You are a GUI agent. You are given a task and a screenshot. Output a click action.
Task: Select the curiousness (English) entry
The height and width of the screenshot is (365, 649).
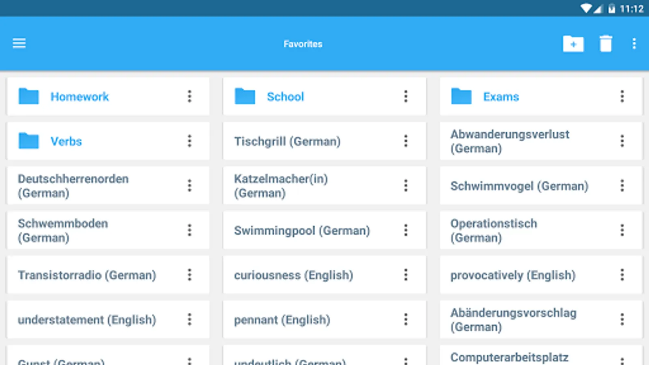coord(324,275)
